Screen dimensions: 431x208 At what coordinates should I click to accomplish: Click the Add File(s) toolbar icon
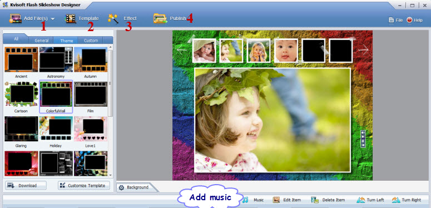[x=16, y=18]
